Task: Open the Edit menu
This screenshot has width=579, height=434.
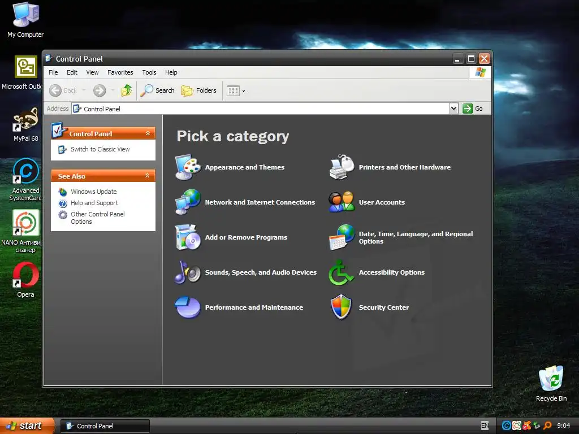Action: coord(72,72)
